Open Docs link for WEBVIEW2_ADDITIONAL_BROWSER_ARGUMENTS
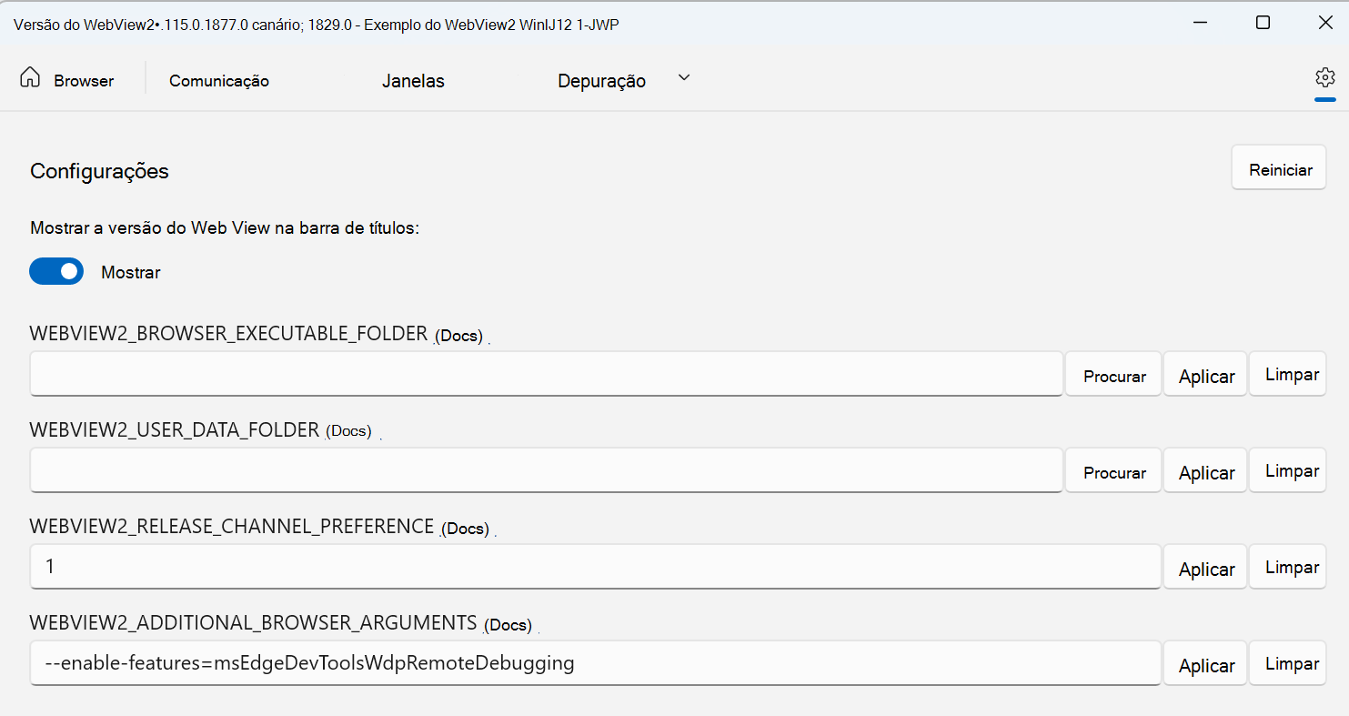Viewport: 1349px width, 716px height. 508,624
